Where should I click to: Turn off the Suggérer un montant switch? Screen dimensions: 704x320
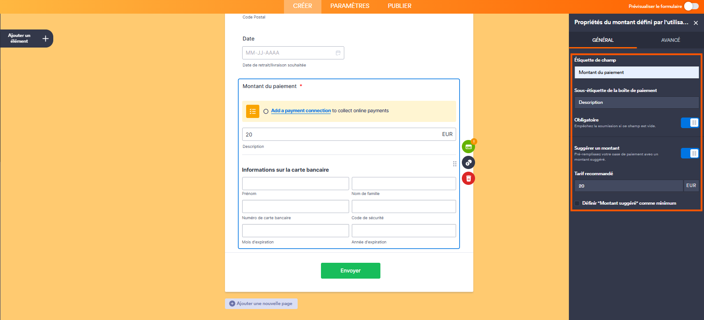[x=689, y=153]
